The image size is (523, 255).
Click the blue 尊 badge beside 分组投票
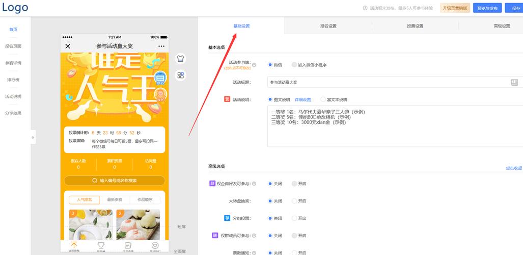coord(227,218)
